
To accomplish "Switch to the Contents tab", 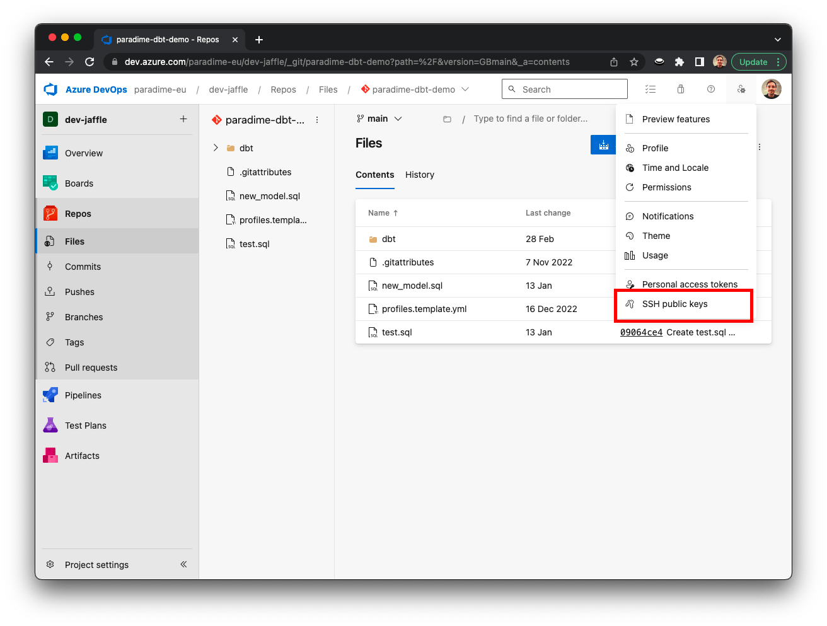I will click(375, 175).
